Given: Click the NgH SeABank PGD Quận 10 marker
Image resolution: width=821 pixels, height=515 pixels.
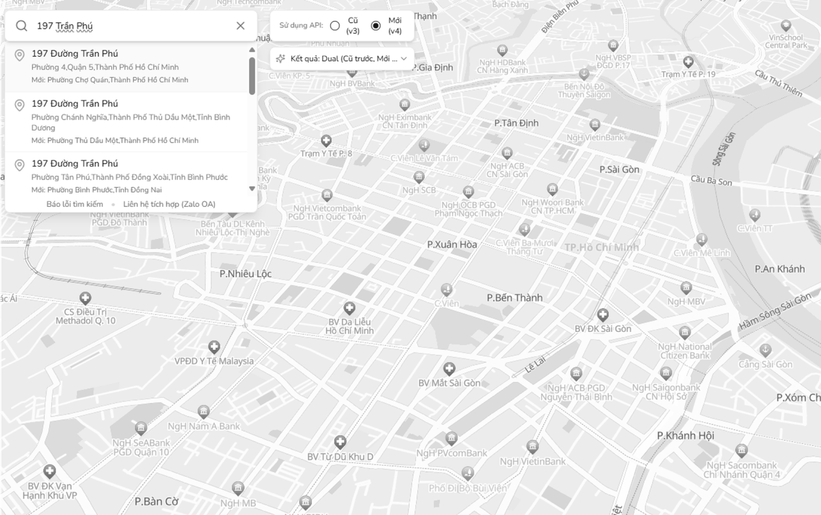Looking at the screenshot, I should pos(141,429).
